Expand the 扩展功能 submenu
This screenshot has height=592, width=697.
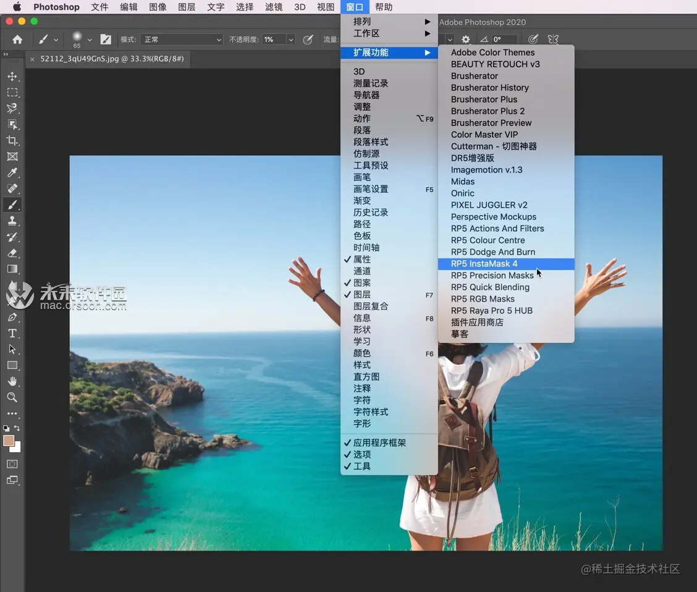(389, 53)
